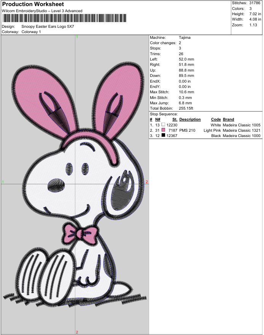Select the Light Pink thread swatch

tap(163, 130)
